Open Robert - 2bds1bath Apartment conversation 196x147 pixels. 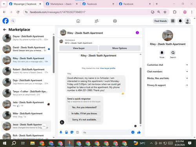coord(26,71)
